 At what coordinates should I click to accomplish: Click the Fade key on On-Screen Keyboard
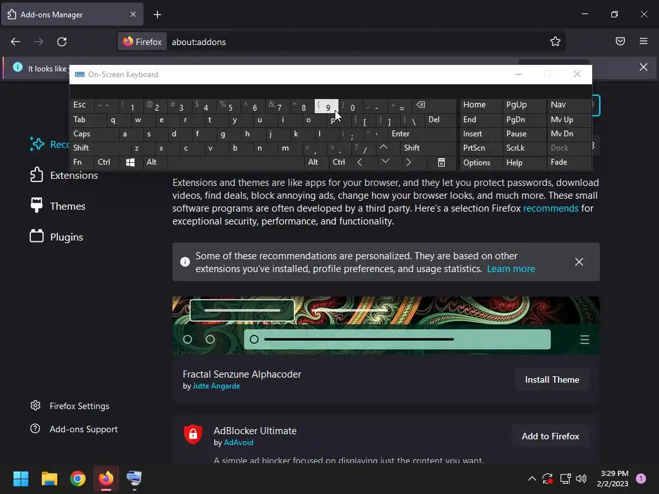pos(569,162)
